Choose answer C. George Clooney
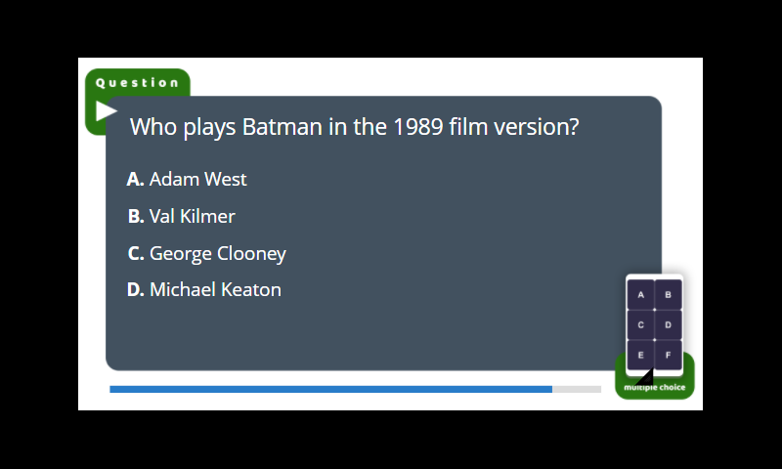The height and width of the screenshot is (469, 782). tap(206, 254)
